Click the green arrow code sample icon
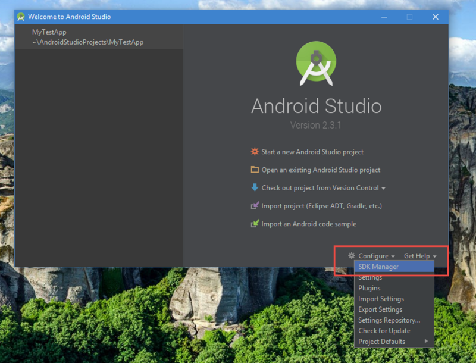The image size is (476, 363). [255, 223]
